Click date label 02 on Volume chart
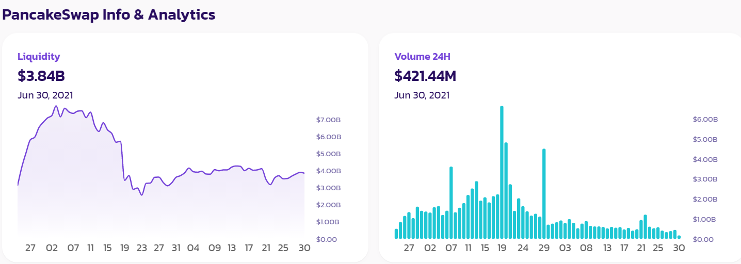Viewport: 741px width, 264px height. (x=430, y=248)
